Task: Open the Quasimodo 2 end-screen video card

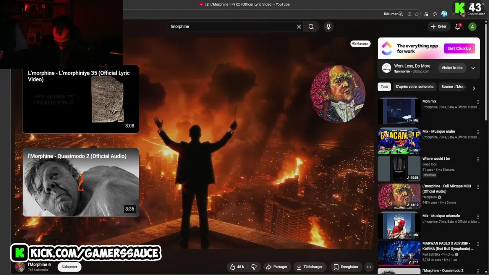Action: click(81, 183)
